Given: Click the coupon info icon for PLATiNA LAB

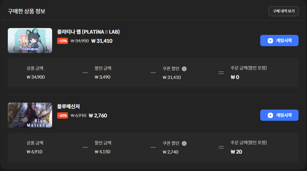Looking at the screenshot, I should click(x=184, y=69).
